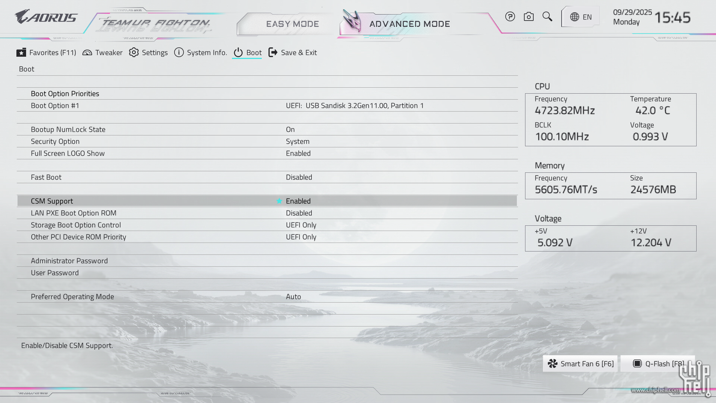Screen dimensions: 716x403
Task: Click the Tweaker gauge icon
Action: coord(87,53)
